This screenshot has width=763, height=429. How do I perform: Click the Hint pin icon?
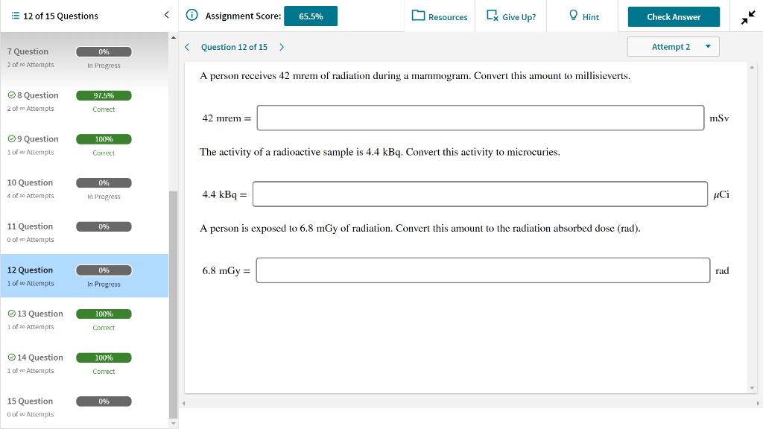(x=571, y=15)
